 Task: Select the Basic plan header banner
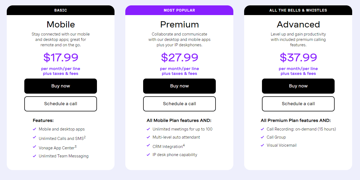click(60, 10)
